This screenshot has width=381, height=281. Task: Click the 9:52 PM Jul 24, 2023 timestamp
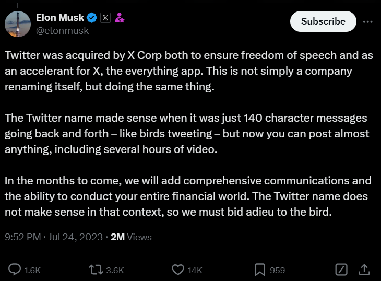53,237
